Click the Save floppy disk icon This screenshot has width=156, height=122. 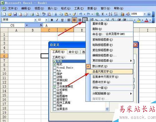15,14
